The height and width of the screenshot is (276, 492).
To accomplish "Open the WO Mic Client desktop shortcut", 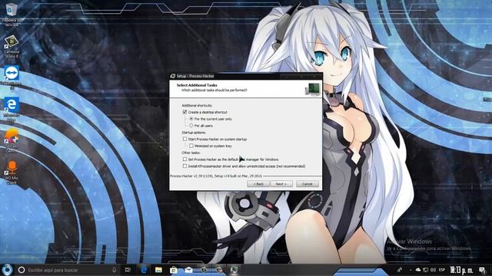I will click(12, 172).
